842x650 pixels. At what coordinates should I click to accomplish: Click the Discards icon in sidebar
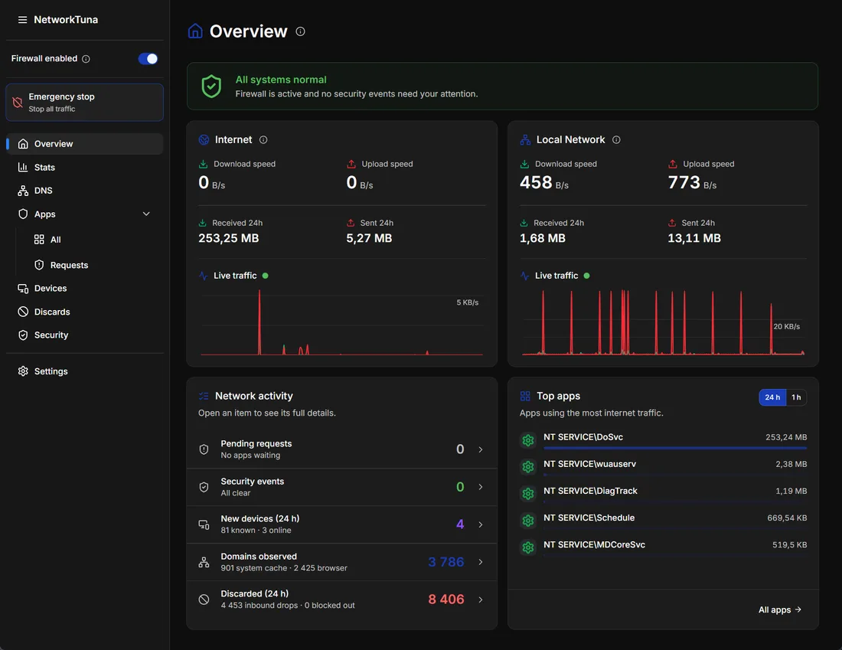point(22,312)
